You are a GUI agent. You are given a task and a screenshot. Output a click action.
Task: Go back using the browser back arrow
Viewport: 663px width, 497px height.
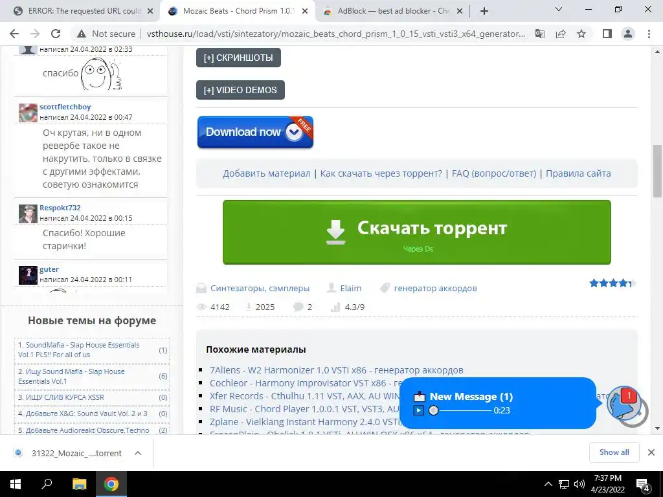tap(14, 34)
